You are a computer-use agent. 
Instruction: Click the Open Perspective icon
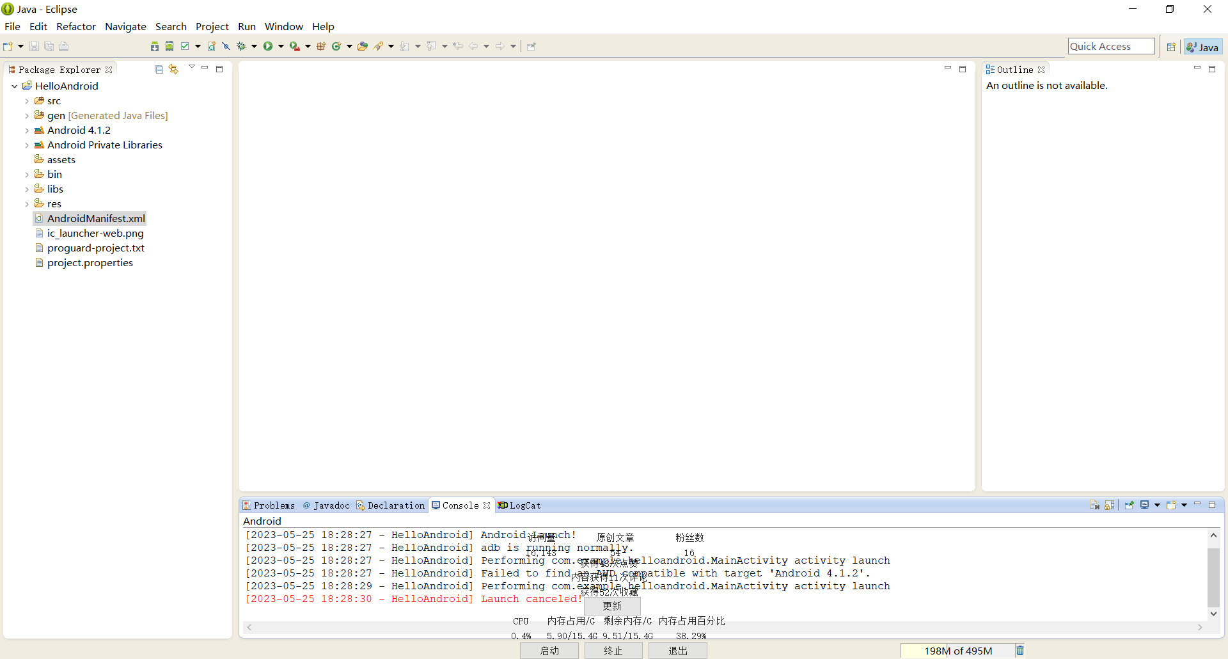1171,47
